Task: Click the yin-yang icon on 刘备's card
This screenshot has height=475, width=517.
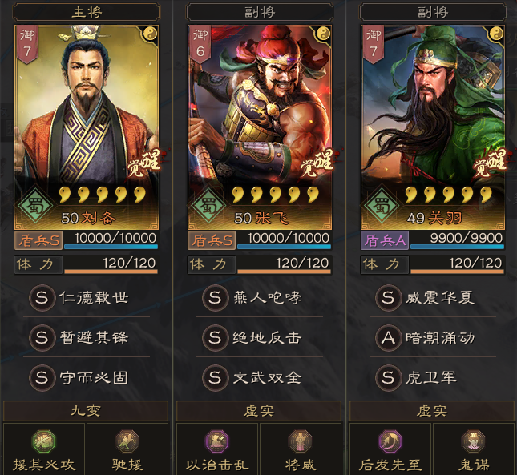Action: tap(151, 34)
